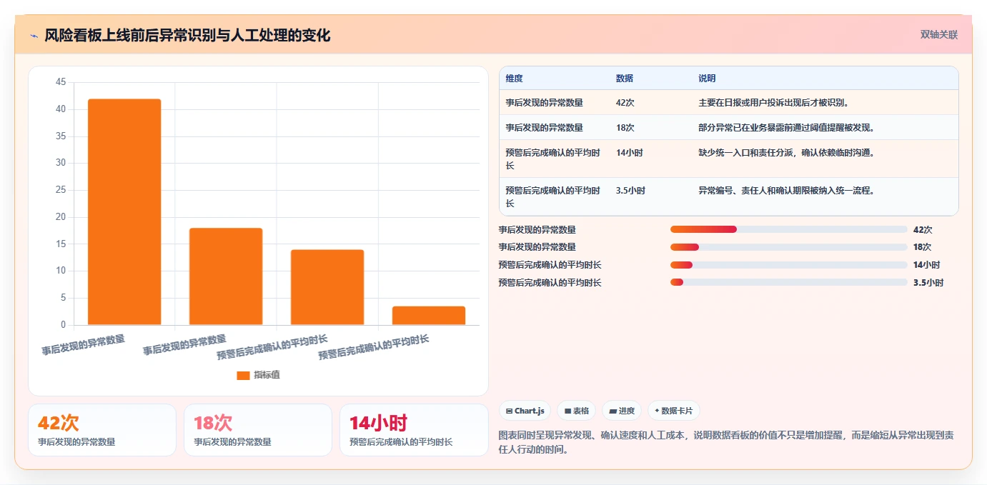The height and width of the screenshot is (485, 987).
Task: Click the description starting 异常编号、责任人
Action: point(786,191)
